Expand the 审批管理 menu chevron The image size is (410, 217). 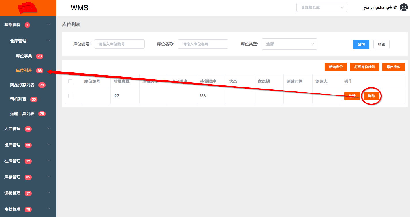49,209
